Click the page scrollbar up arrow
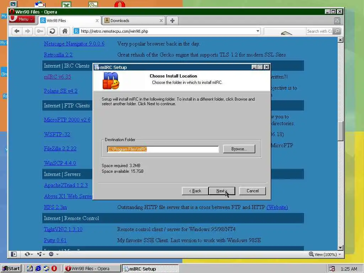This screenshot has width=364, height=273. point(340,40)
